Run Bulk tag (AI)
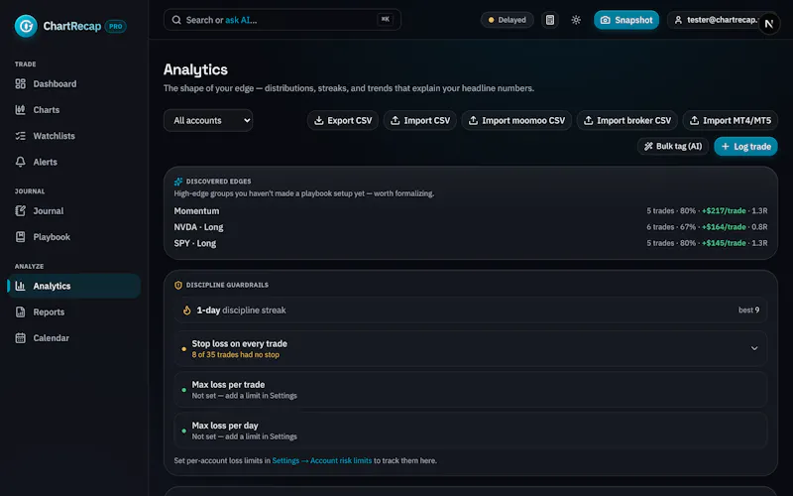 pyautogui.click(x=673, y=146)
